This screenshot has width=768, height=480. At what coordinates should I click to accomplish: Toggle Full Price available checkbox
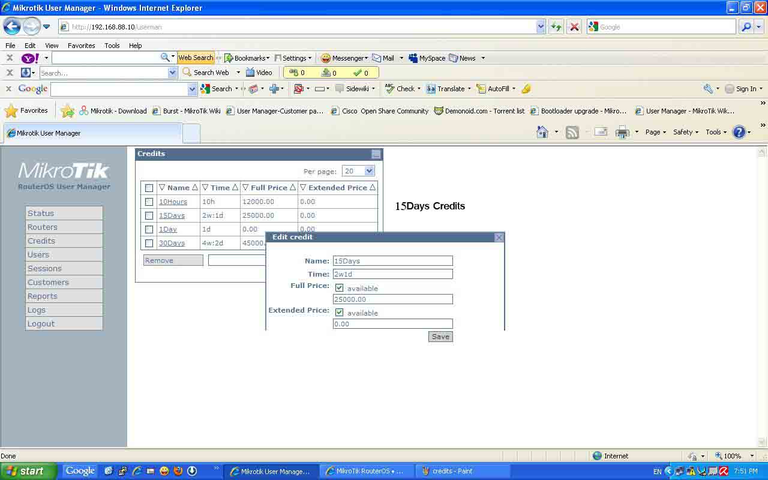(x=339, y=288)
